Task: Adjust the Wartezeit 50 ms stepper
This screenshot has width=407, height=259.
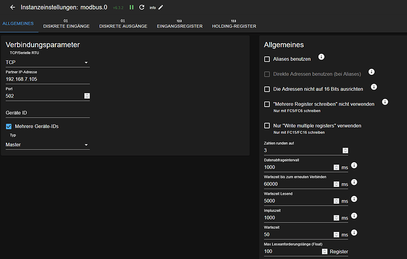Action: coord(336,235)
